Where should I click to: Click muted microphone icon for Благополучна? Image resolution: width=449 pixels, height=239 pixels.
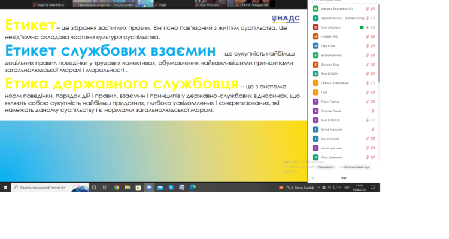click(368, 55)
